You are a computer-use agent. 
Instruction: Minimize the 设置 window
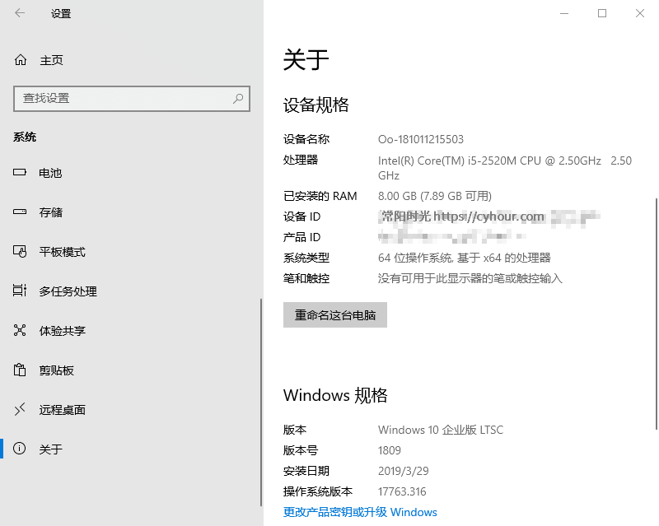(564, 13)
